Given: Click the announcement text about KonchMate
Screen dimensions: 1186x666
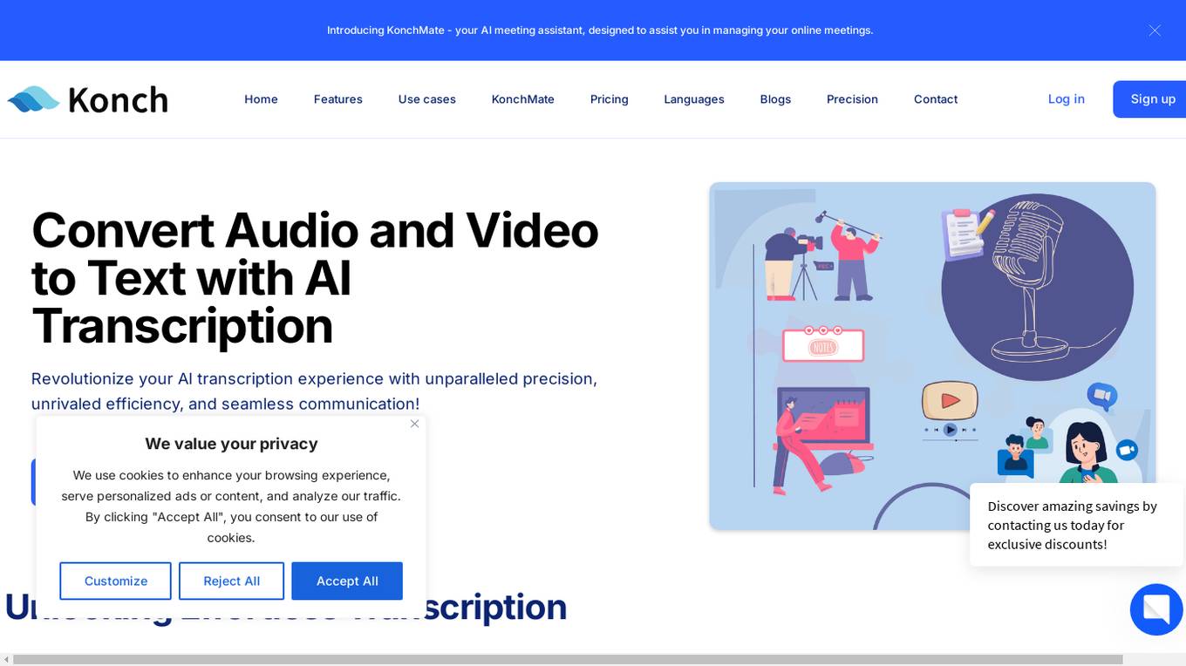Looking at the screenshot, I should click(600, 31).
